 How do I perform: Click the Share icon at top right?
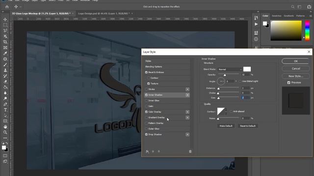click(x=309, y=6)
